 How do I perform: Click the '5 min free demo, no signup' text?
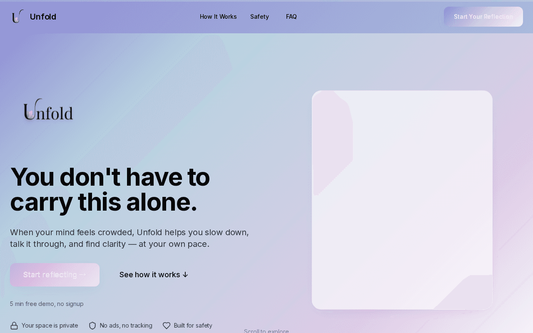[x=47, y=304]
